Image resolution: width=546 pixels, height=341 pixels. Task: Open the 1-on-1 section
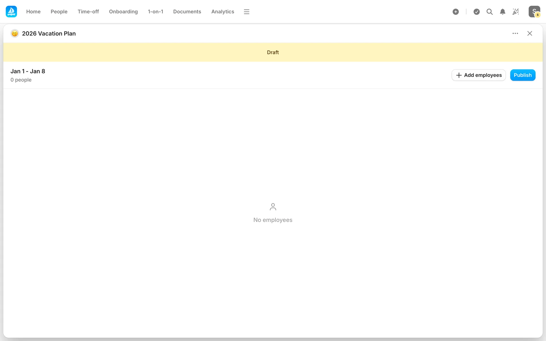coord(155,12)
